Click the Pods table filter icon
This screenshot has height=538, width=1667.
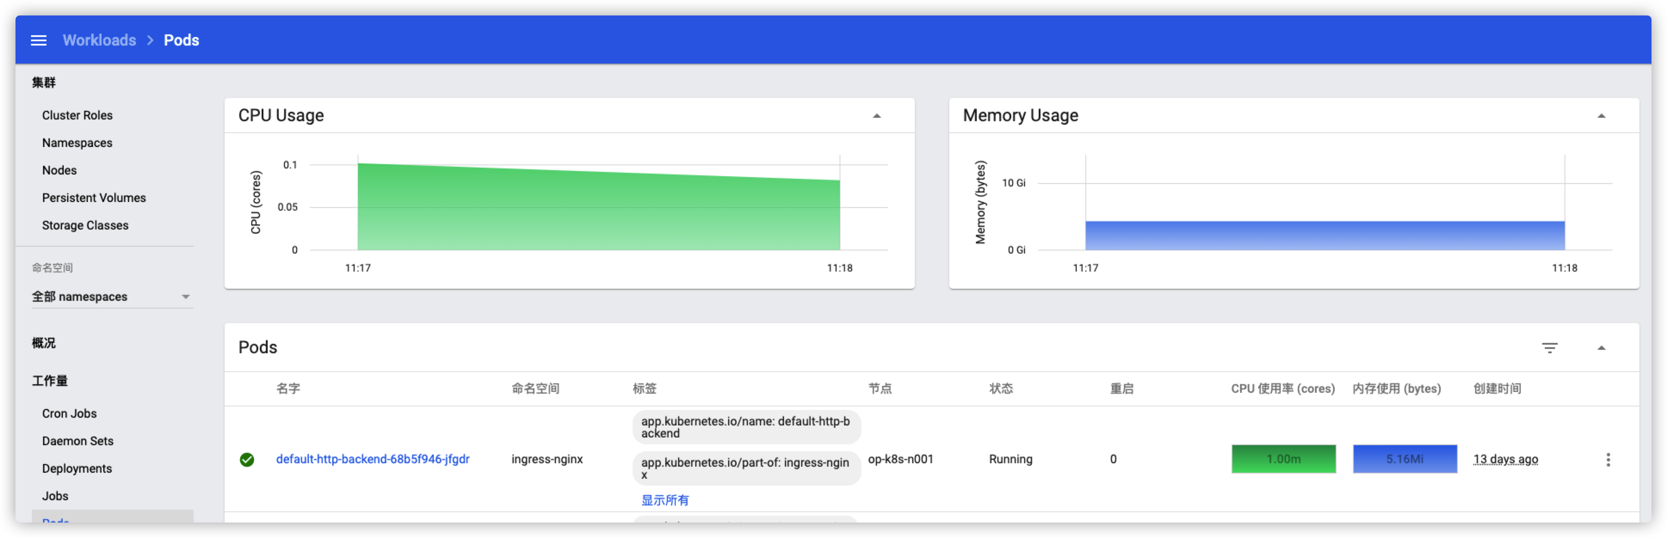[1549, 348]
